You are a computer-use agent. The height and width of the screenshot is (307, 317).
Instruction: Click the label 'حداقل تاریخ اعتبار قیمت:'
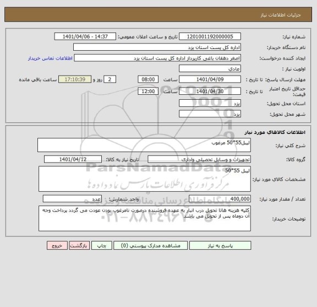(x=287, y=91)
